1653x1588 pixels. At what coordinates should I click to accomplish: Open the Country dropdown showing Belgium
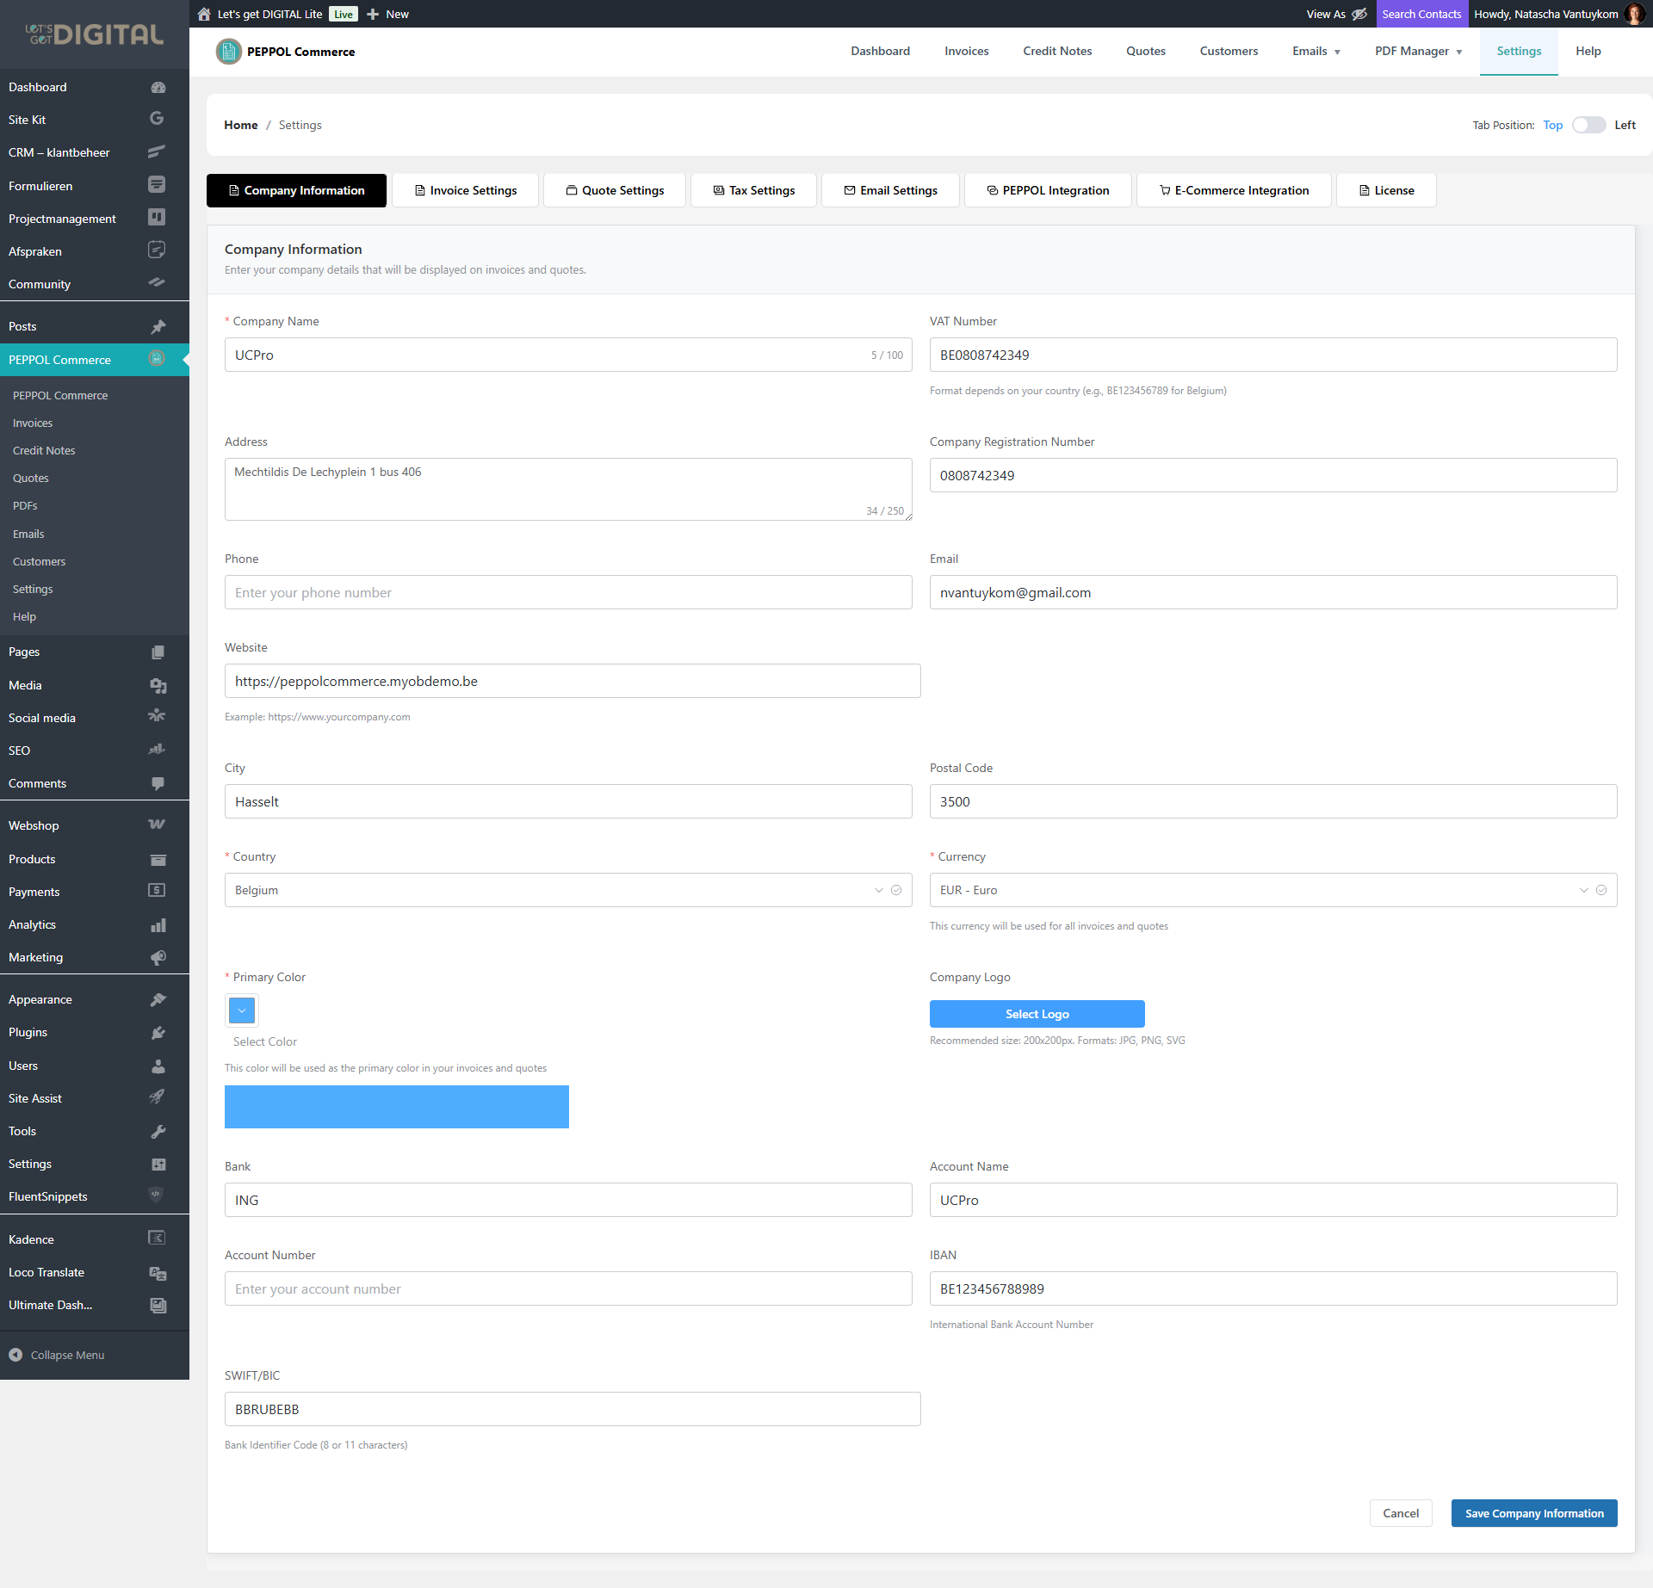567,890
